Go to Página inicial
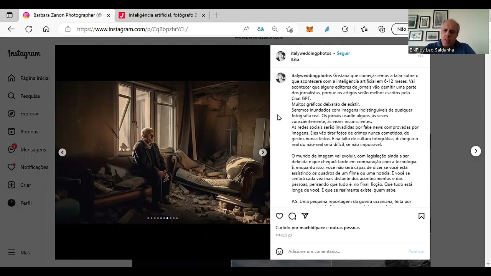Screen dimensions: 491x276 [x=29, y=78]
